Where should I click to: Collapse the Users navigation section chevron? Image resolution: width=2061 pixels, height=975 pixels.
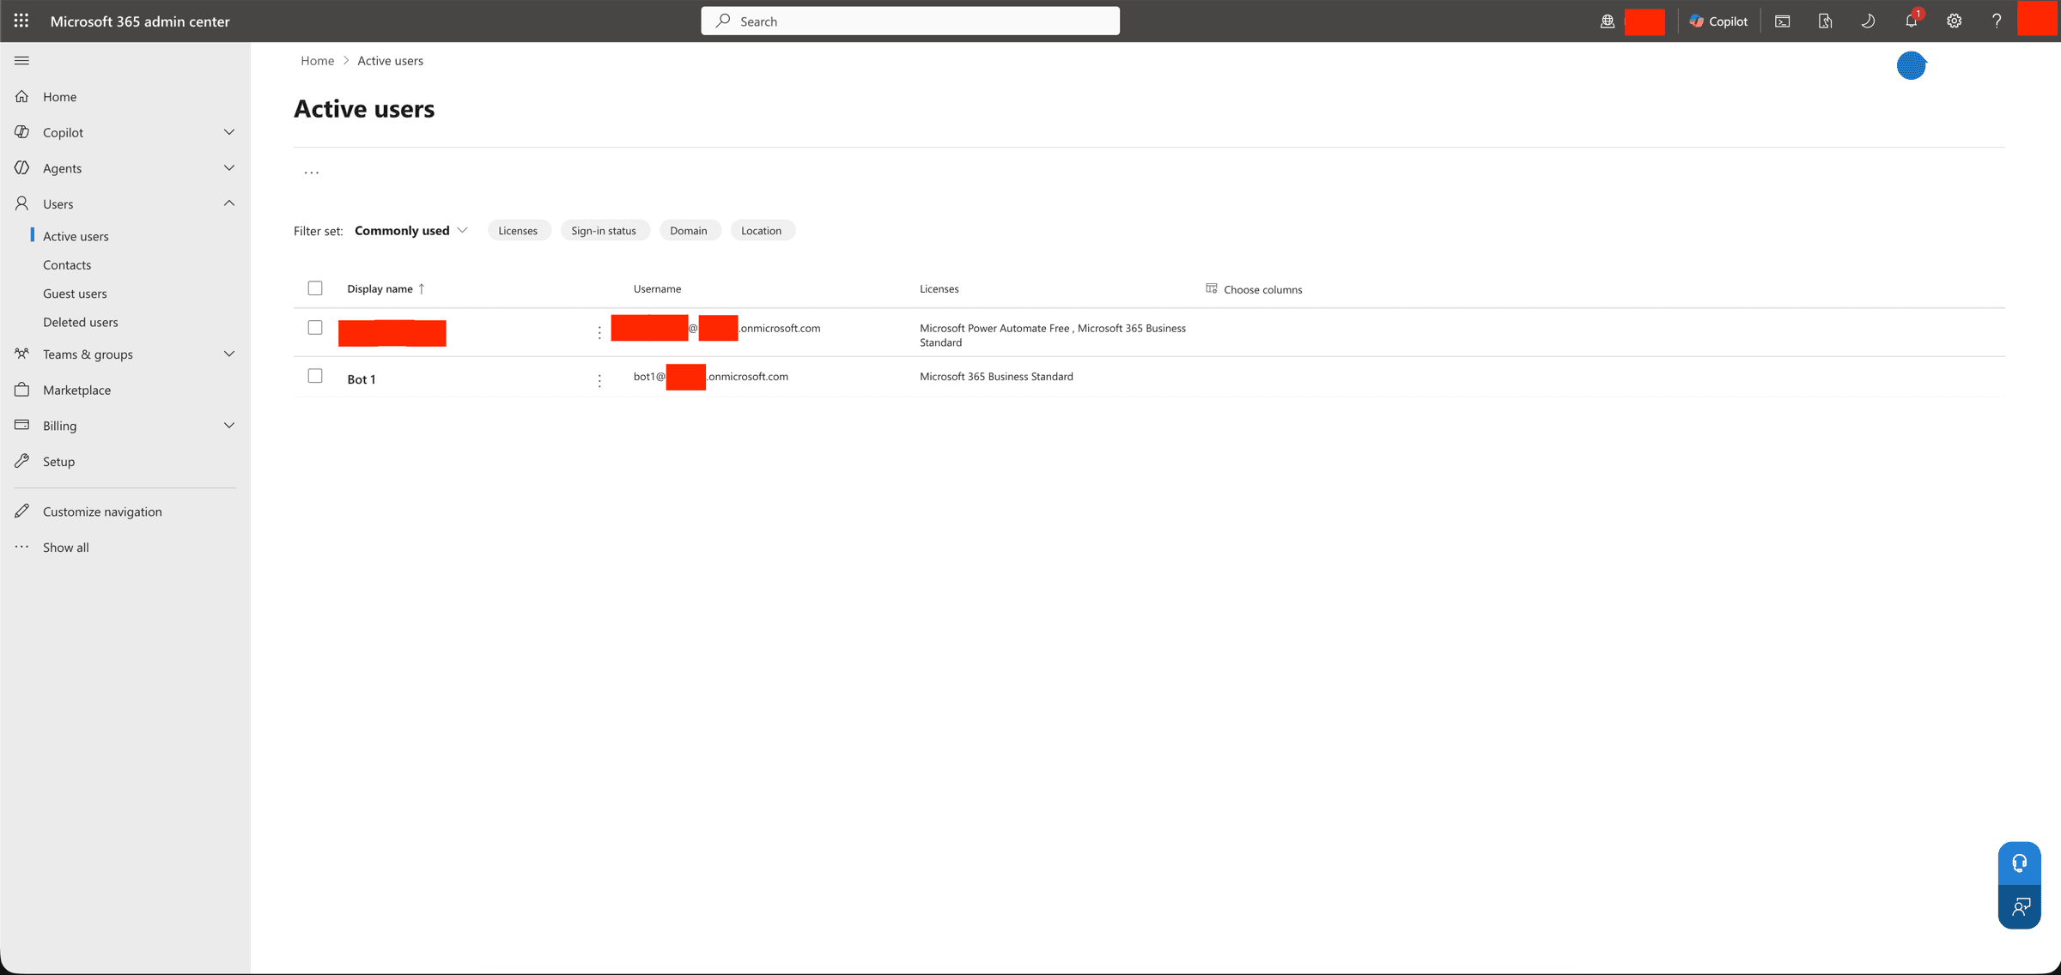tap(229, 203)
